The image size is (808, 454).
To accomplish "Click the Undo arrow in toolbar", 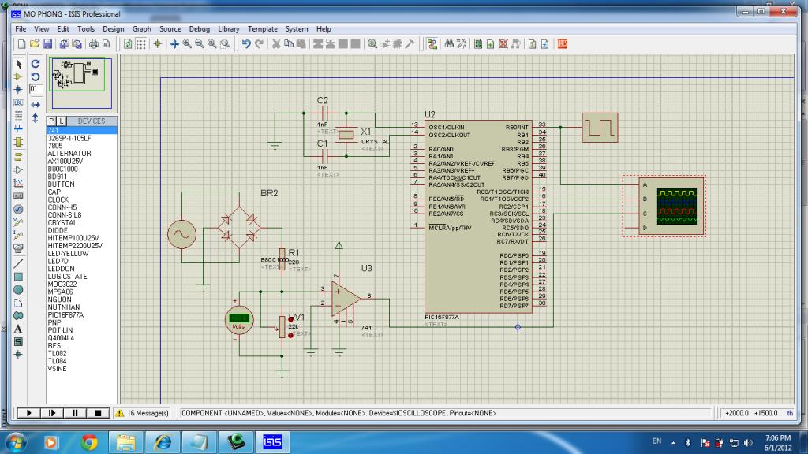I will tap(247, 44).
